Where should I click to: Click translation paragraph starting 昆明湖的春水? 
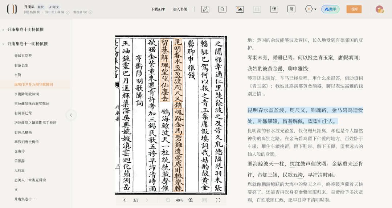(305, 142)
